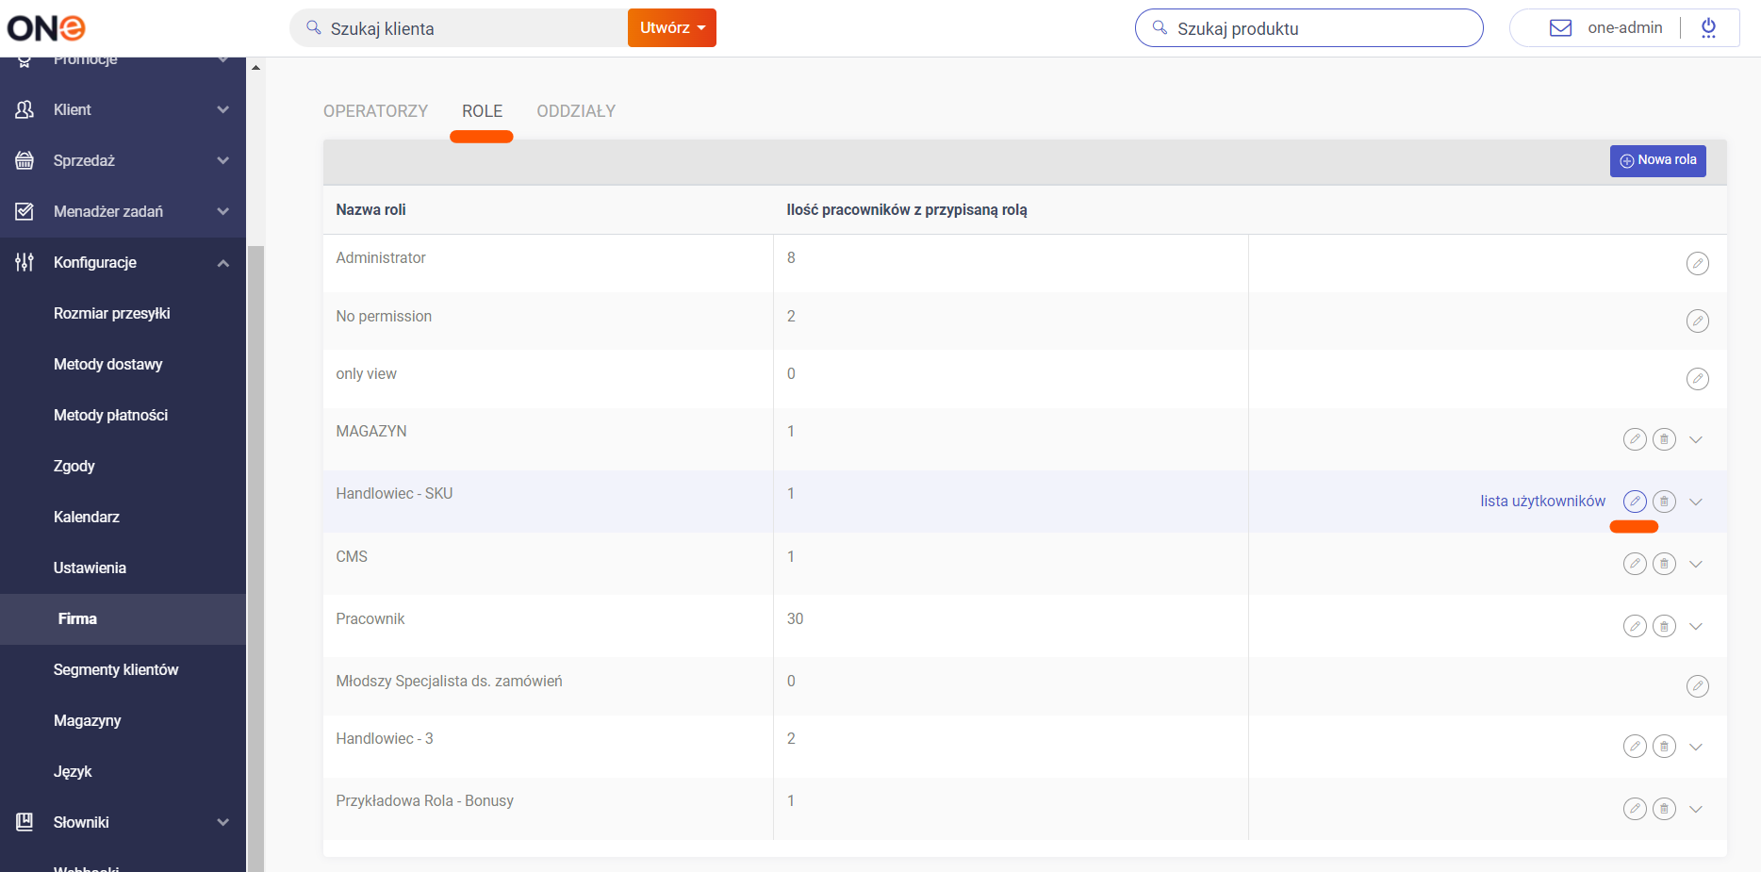The image size is (1761, 872).
Task: Expand the Handlowiec - SKU role row
Action: (1696, 502)
